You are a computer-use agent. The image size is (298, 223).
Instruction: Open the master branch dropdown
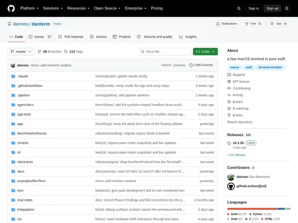pyautogui.click(x=21, y=52)
